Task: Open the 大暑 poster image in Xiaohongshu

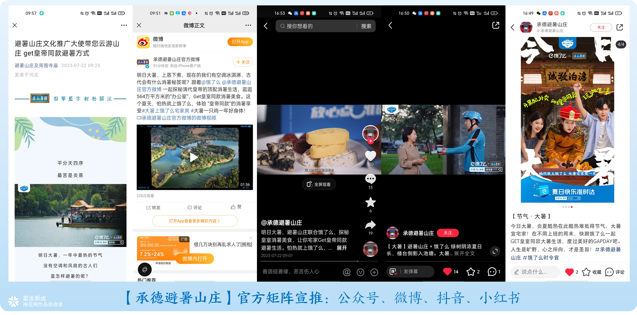Action: click(568, 120)
